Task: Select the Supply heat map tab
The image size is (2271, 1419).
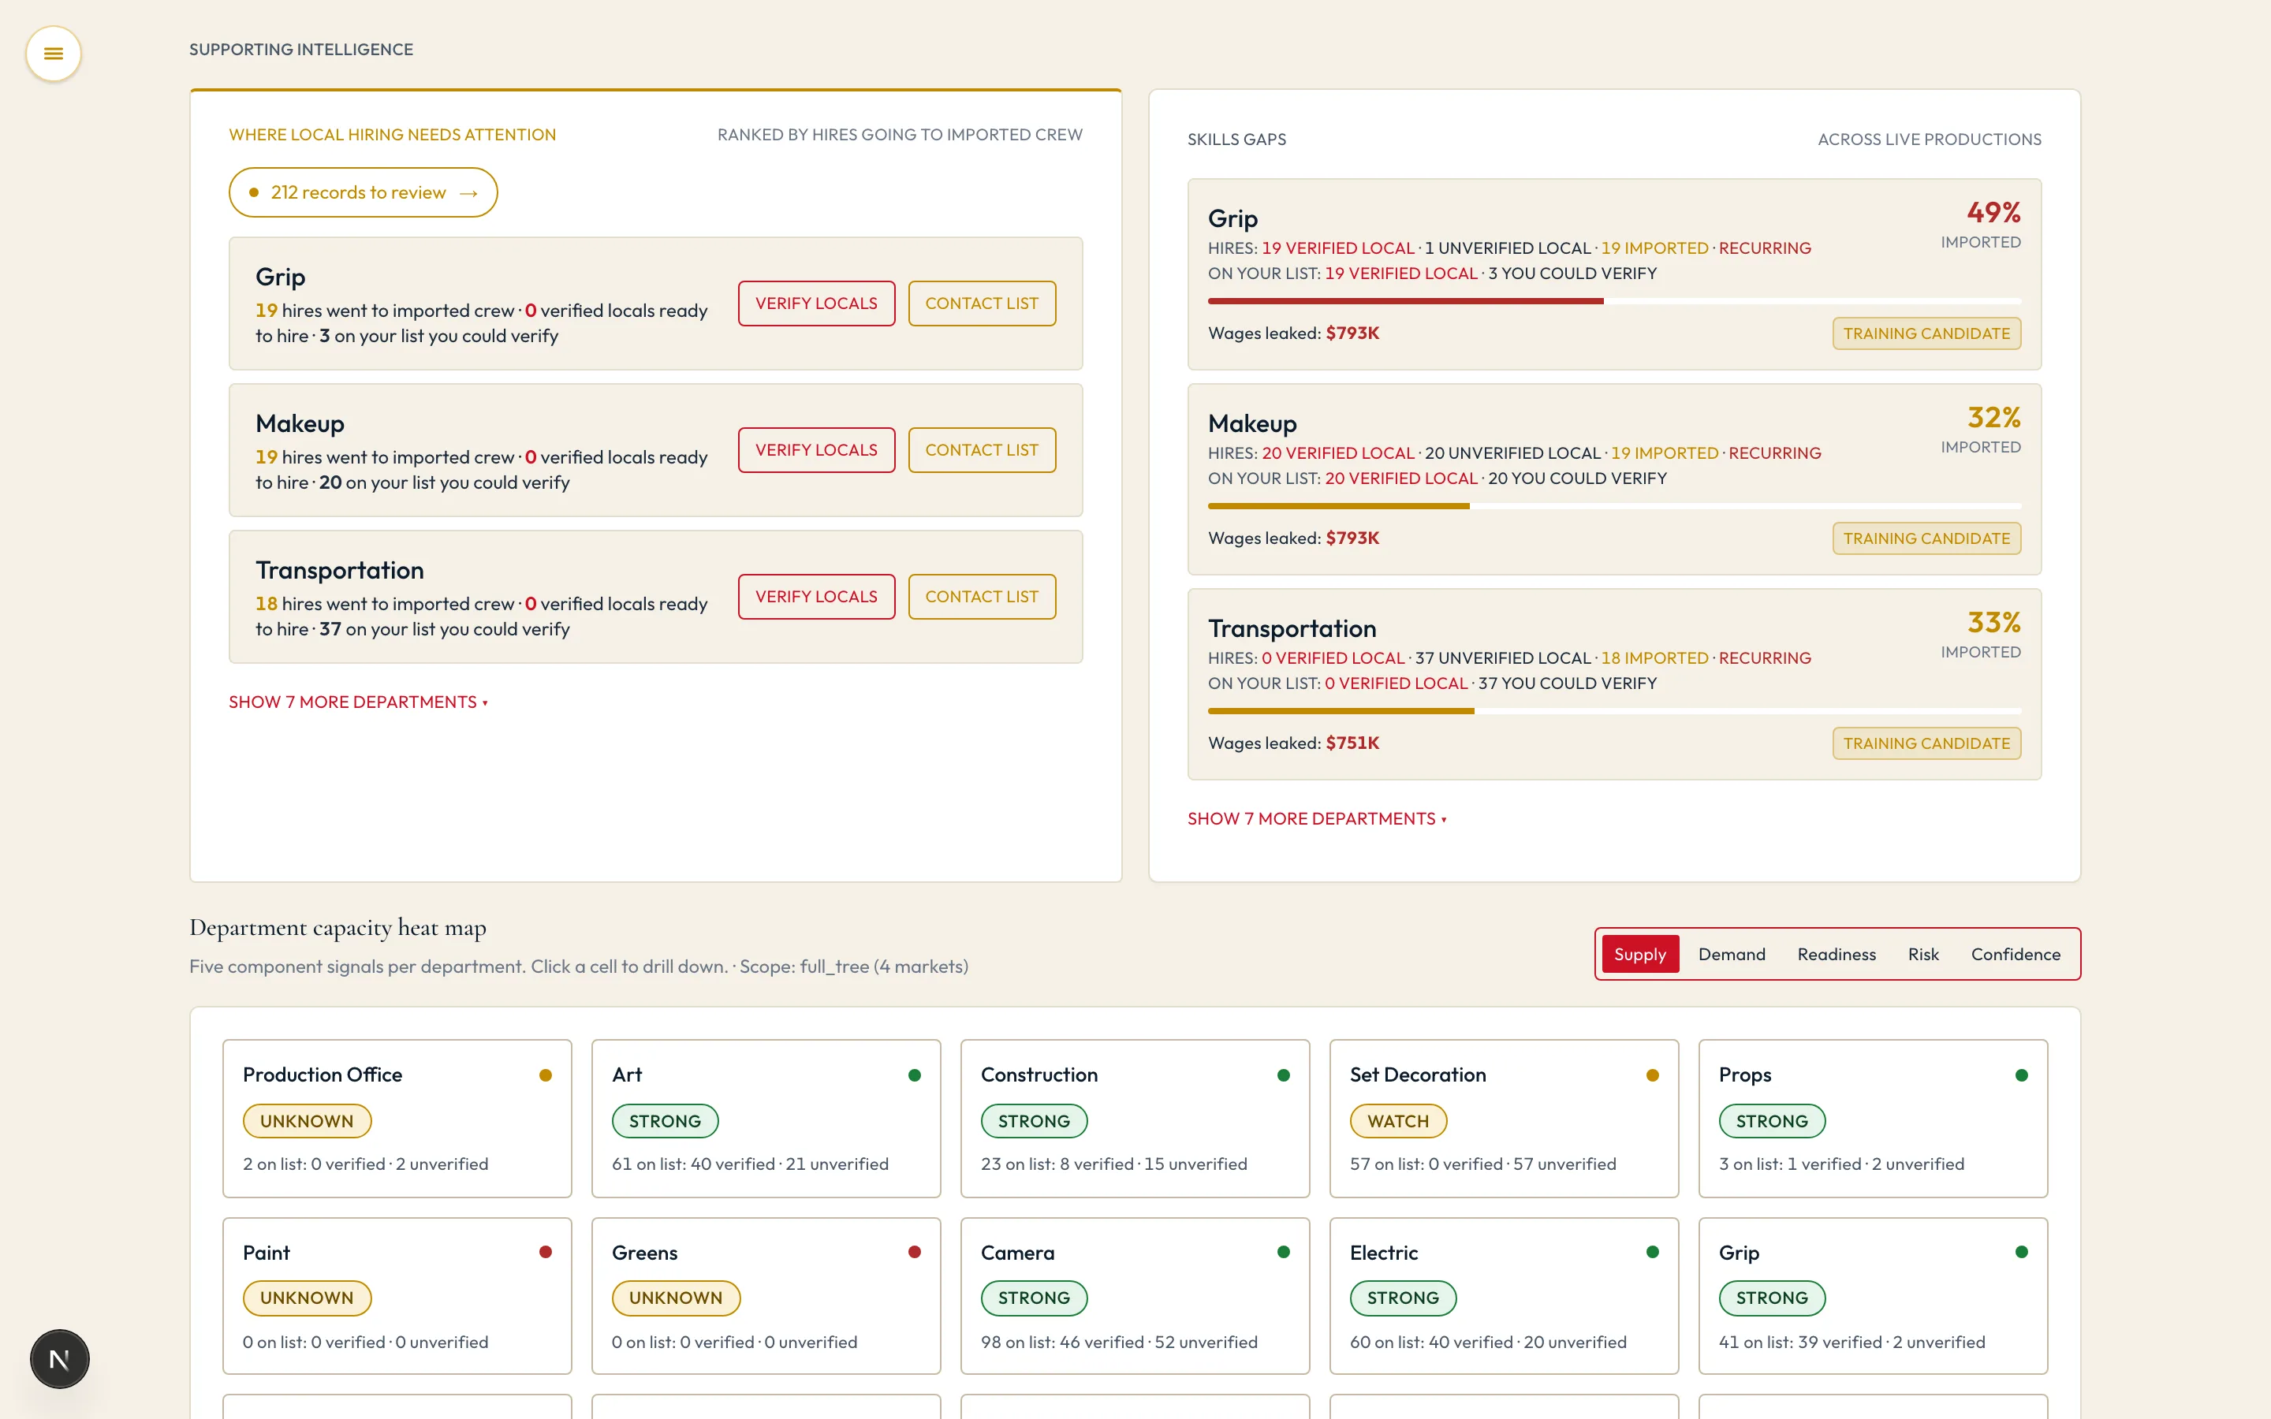Action: [1639, 954]
